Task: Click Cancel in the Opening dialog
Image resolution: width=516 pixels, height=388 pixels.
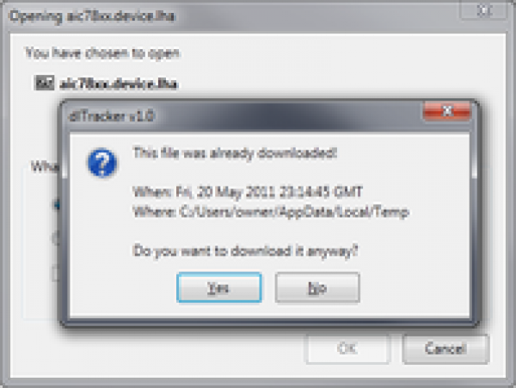Action: point(445,348)
